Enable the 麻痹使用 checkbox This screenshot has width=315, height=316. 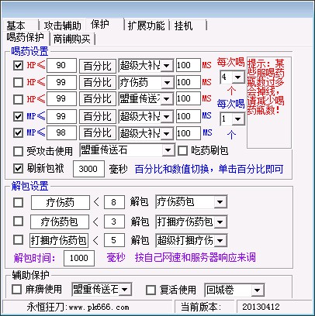point(16,289)
